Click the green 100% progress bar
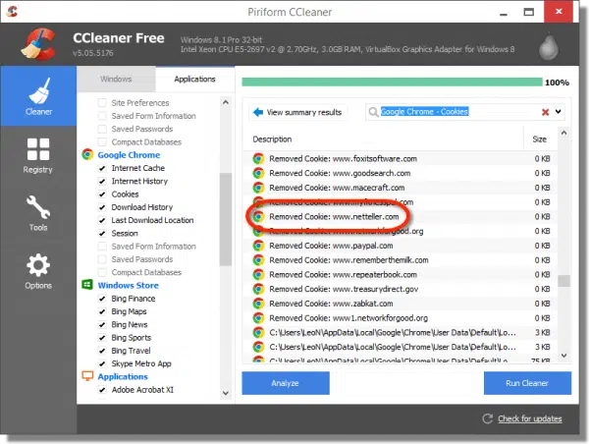Image resolution: width=589 pixels, height=444 pixels. click(392, 82)
